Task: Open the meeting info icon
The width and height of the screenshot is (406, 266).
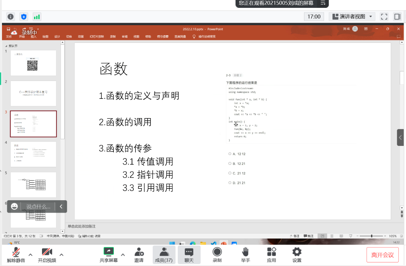Action: pyautogui.click(x=11, y=17)
